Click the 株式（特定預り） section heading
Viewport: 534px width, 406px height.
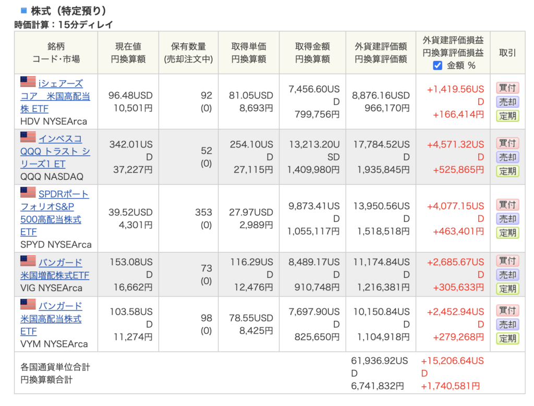tap(68, 11)
